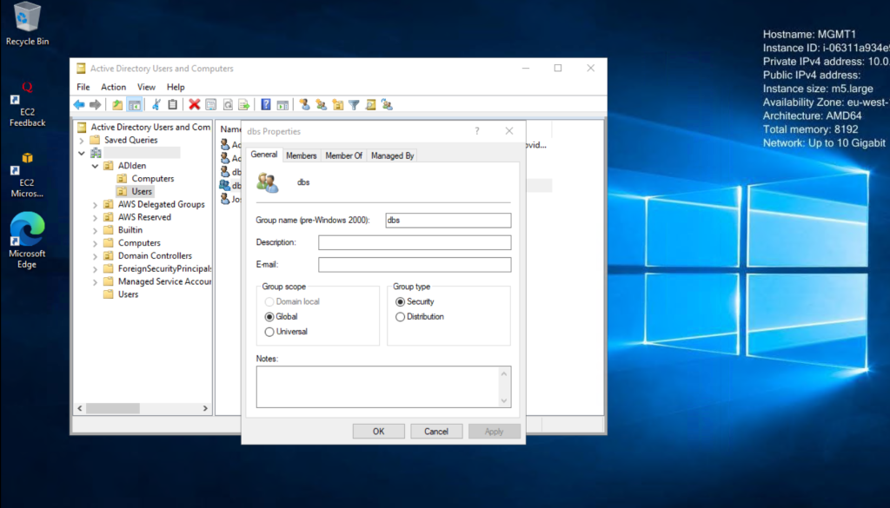Enable the Security group type option
This screenshot has height=508, width=890.
tap(399, 303)
